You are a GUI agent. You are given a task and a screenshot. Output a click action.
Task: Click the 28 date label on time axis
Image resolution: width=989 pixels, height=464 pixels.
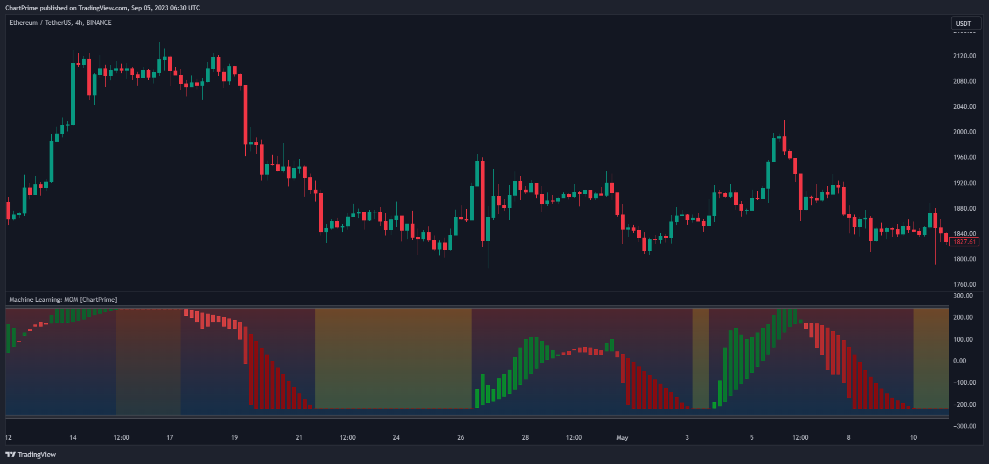click(x=525, y=438)
